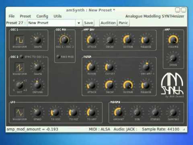Image resolution: width=193 pixels, height=145 pixels.
Task: Click the MIDI : ALSA status entry
Action: (x=99, y=129)
